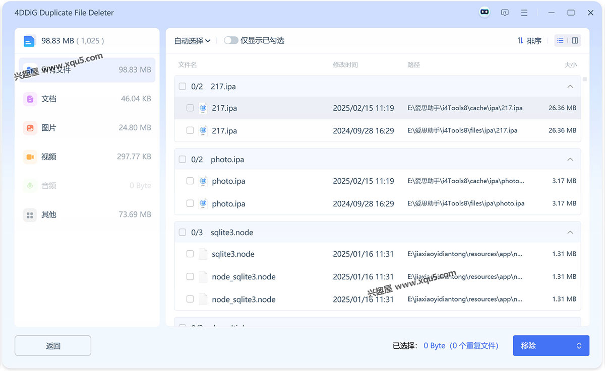Viewport: 605px width, 371px height.
Task: Click path E:\爱思助手\i4Tools8\files\ipa\photo.ipa
Action: click(466, 204)
